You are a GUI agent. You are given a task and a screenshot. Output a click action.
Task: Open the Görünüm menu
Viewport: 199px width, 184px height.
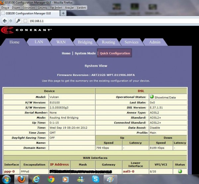(29, 8)
